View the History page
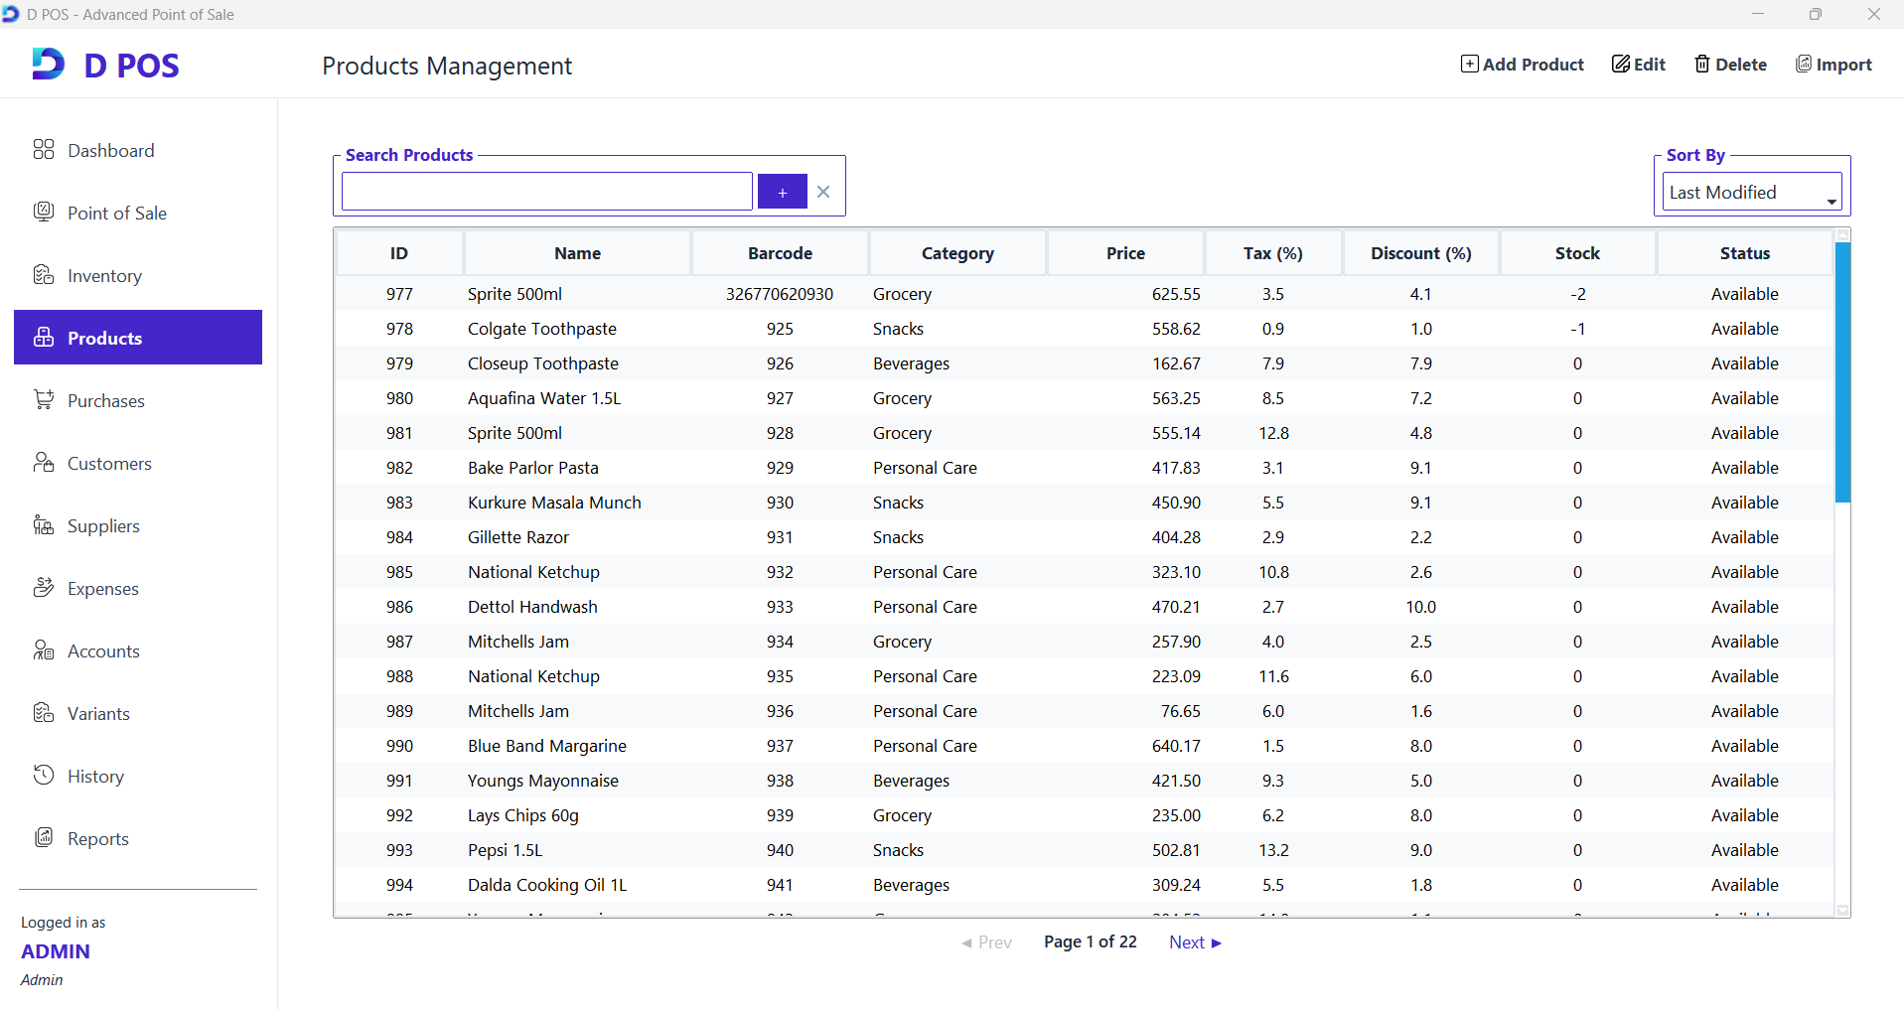Screen dimensions: 1904x1010 (x=138, y=776)
